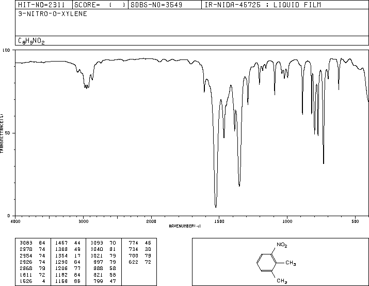This screenshot has height=286, width=369.
Task: Select the IR-NIDA-45725 : LIQUID FILM label
Action: click(263, 5)
